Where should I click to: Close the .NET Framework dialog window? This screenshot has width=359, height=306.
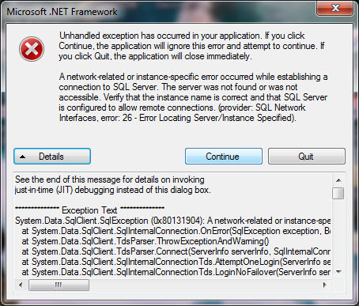pos(334,8)
